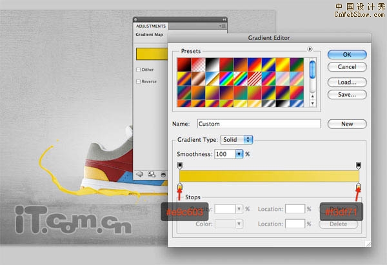This screenshot has width=387, height=265.
Task: Expand the Smoothness value dropdown arrow
Action: tap(239, 155)
